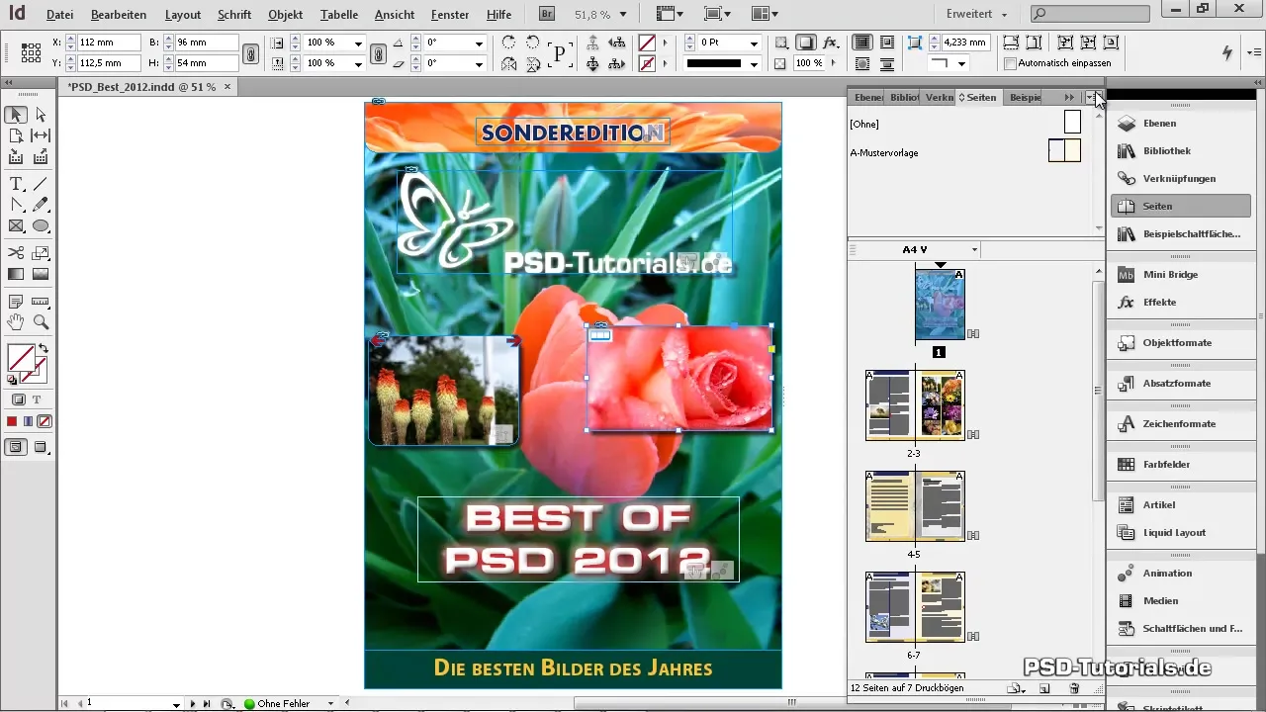The height and width of the screenshot is (712, 1266).
Task: Open rotation angle dropdown
Action: coord(479,44)
